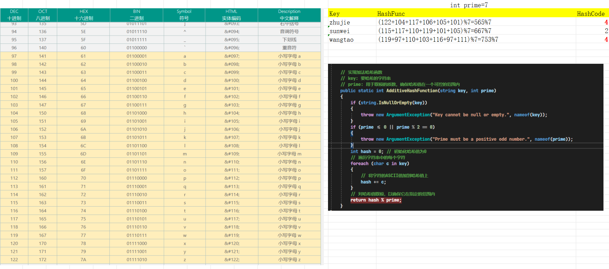Click the '小写字母 j' description cell
The image size is (609, 269).
point(289,129)
